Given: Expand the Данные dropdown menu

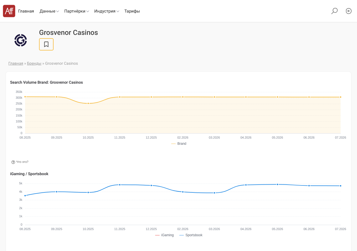Looking at the screenshot, I should coord(49,11).
